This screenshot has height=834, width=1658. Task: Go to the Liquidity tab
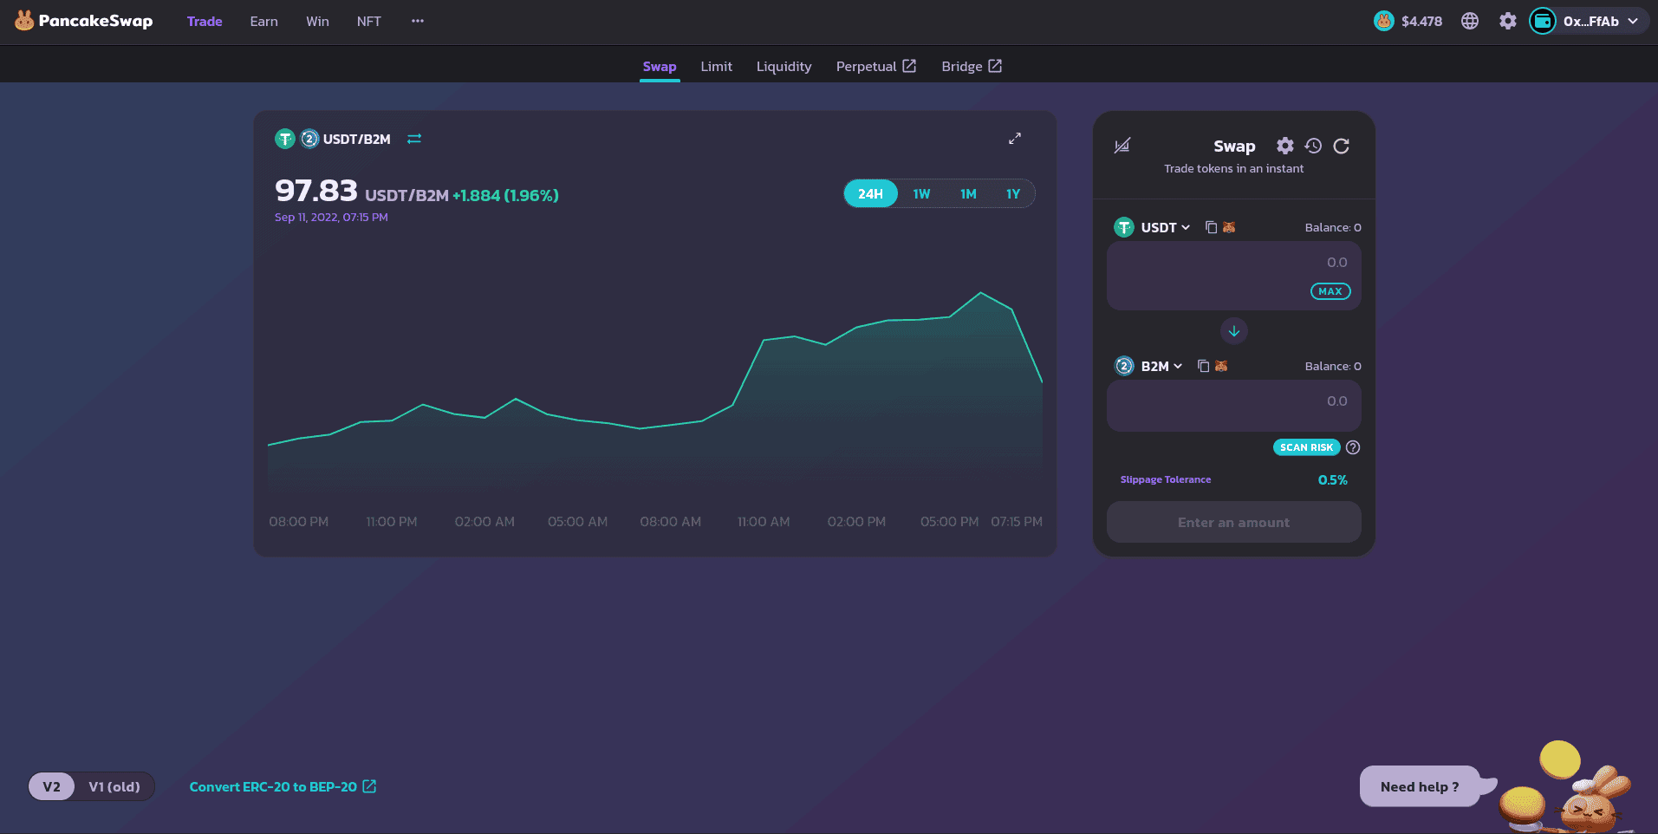tap(784, 66)
